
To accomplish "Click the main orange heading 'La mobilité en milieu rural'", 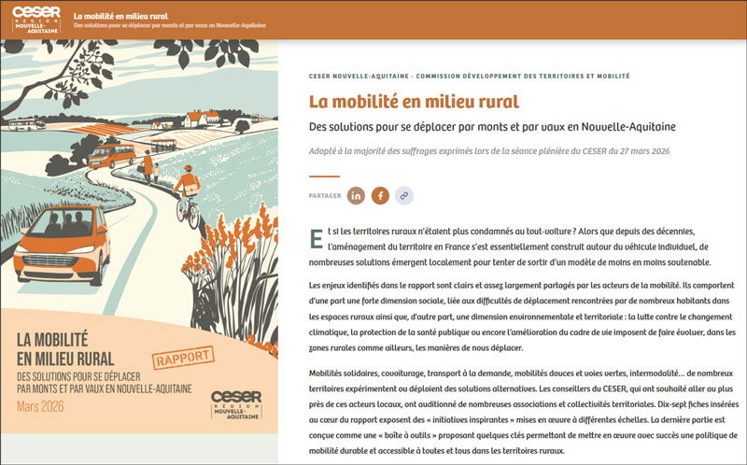I will coord(414,102).
